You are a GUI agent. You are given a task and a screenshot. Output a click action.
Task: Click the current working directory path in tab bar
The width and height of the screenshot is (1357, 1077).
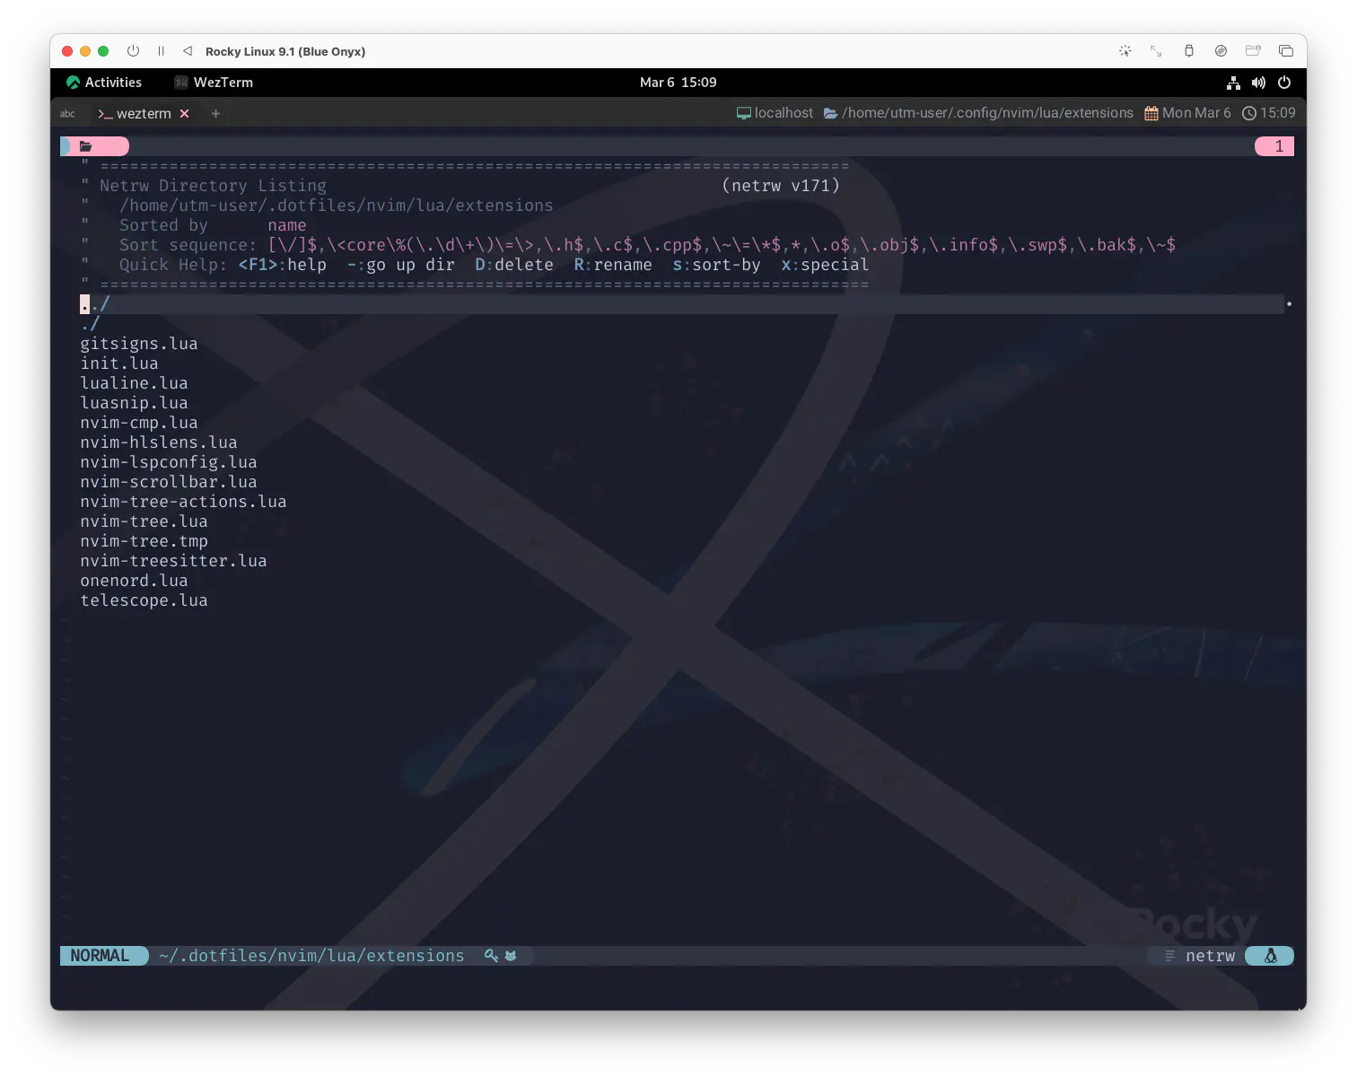(978, 113)
